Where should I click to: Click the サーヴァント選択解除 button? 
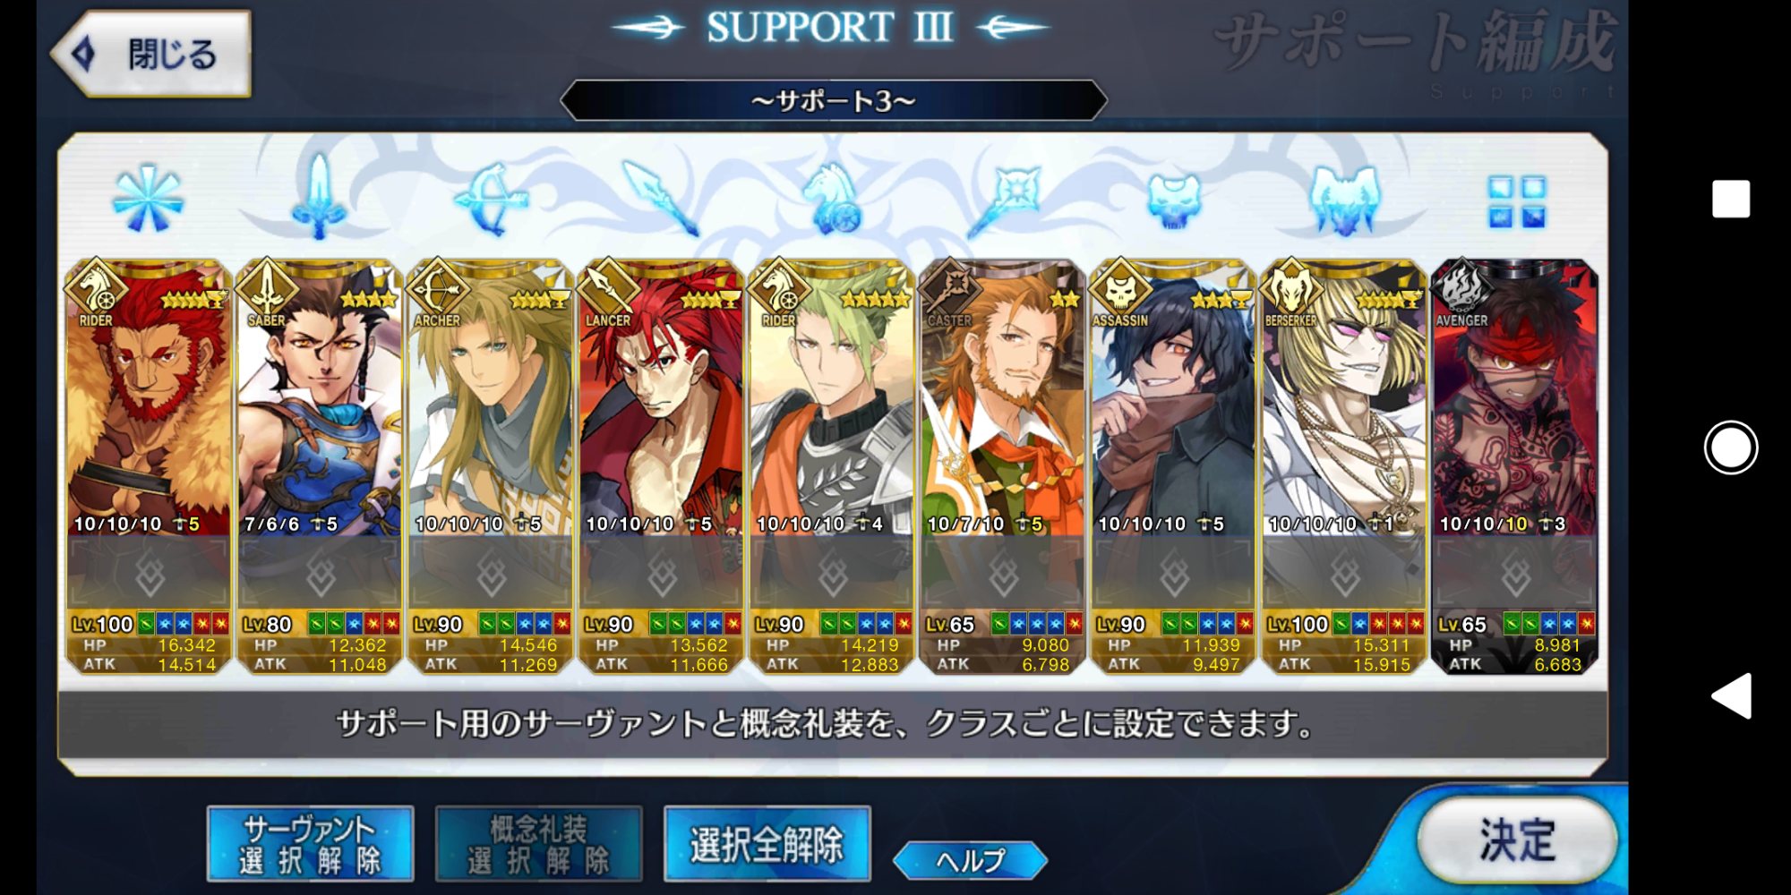tap(310, 843)
